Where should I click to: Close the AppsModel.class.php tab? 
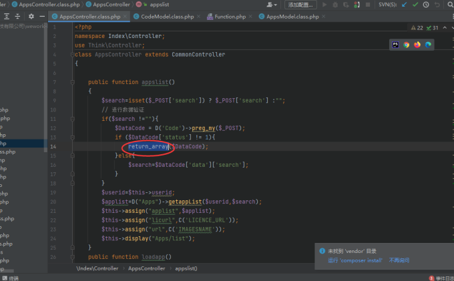pyautogui.click(x=323, y=17)
